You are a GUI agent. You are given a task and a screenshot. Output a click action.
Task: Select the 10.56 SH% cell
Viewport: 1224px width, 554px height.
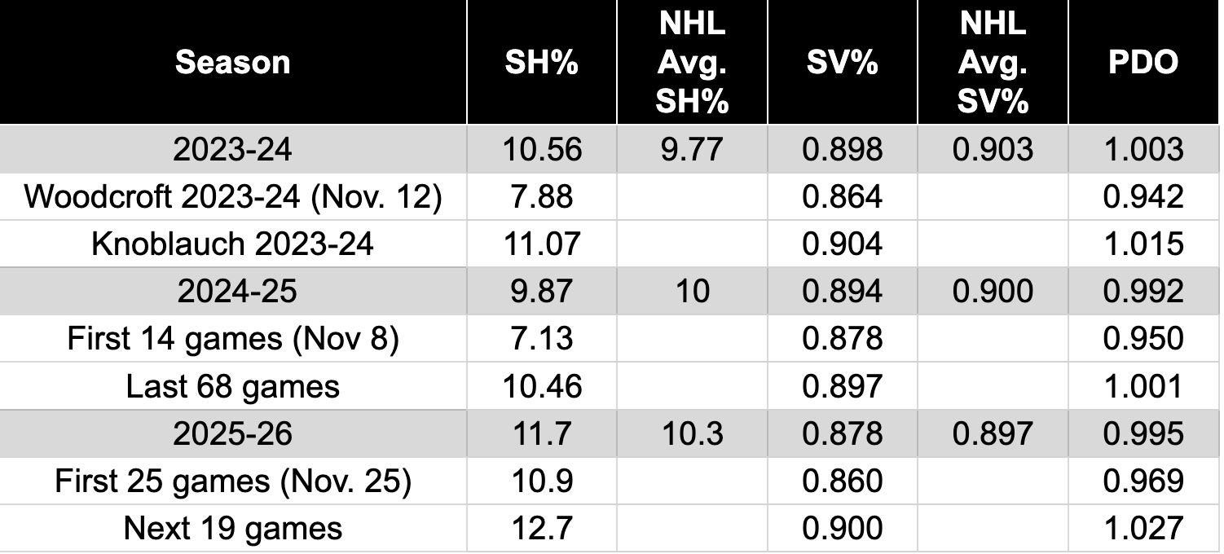click(x=541, y=149)
